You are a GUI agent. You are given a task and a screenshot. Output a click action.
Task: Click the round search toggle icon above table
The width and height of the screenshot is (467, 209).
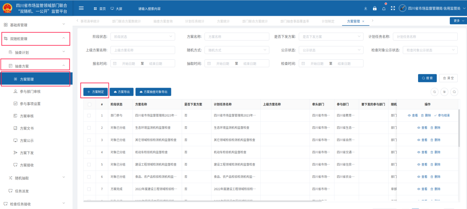(455, 92)
